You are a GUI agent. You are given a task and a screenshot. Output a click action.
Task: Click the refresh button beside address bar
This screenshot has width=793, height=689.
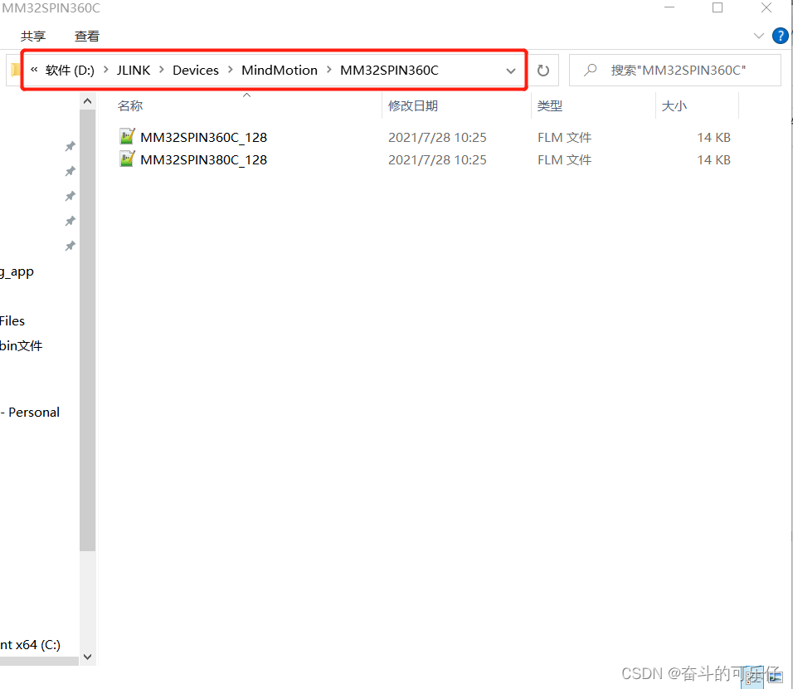coord(543,71)
